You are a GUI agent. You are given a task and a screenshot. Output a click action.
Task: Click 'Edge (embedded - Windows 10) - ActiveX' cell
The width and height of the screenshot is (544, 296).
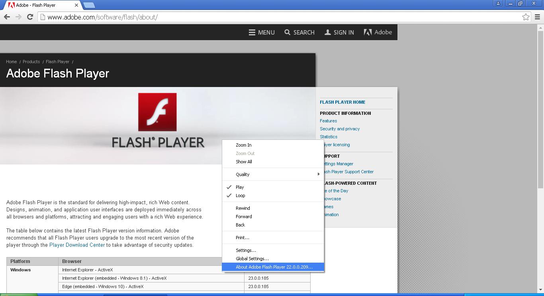coord(151,286)
